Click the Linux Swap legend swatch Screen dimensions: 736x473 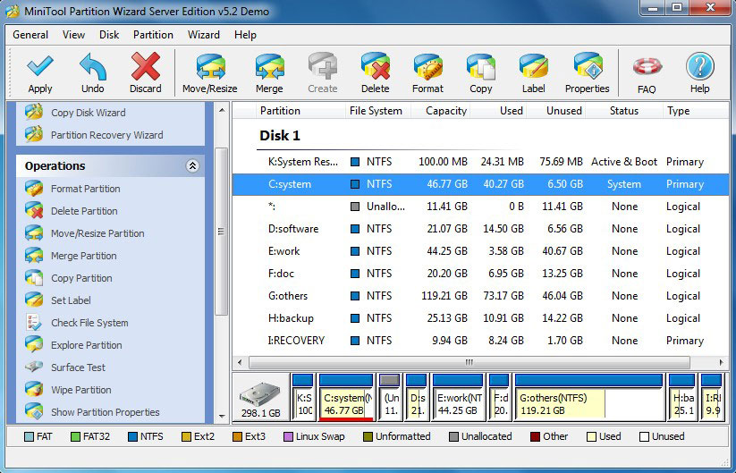[288, 437]
